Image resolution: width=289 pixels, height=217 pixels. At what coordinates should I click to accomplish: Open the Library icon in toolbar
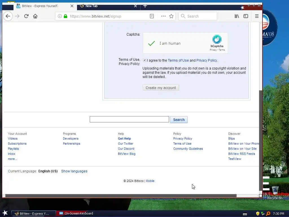237,16
